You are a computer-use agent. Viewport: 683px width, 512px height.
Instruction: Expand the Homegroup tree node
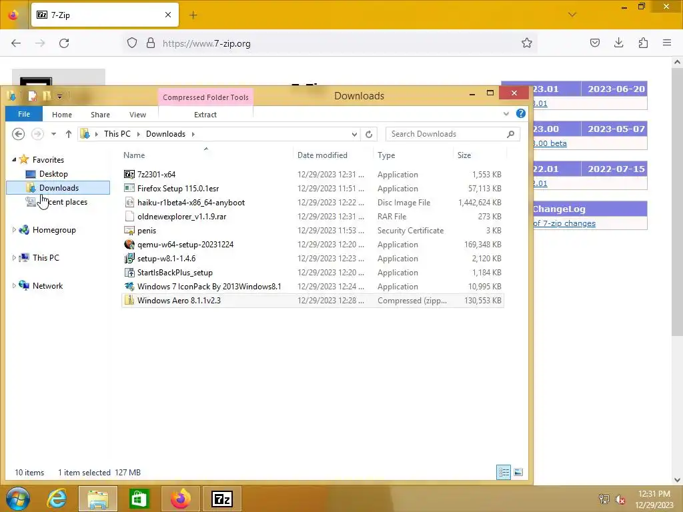(14, 230)
